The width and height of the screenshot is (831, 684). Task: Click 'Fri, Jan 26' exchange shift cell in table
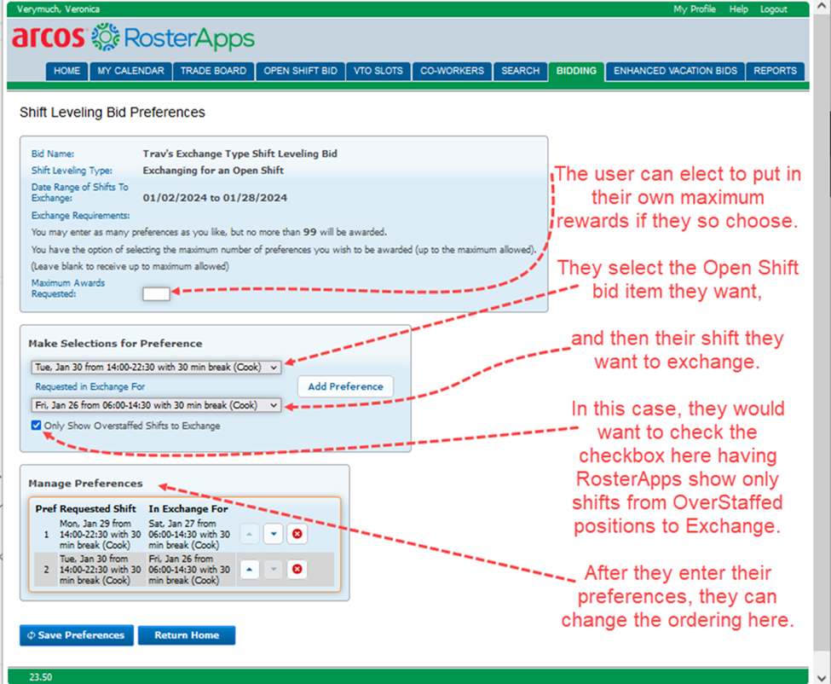tap(190, 570)
